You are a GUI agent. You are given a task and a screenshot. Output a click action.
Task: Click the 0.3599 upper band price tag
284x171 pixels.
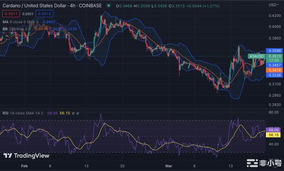click(x=274, y=51)
